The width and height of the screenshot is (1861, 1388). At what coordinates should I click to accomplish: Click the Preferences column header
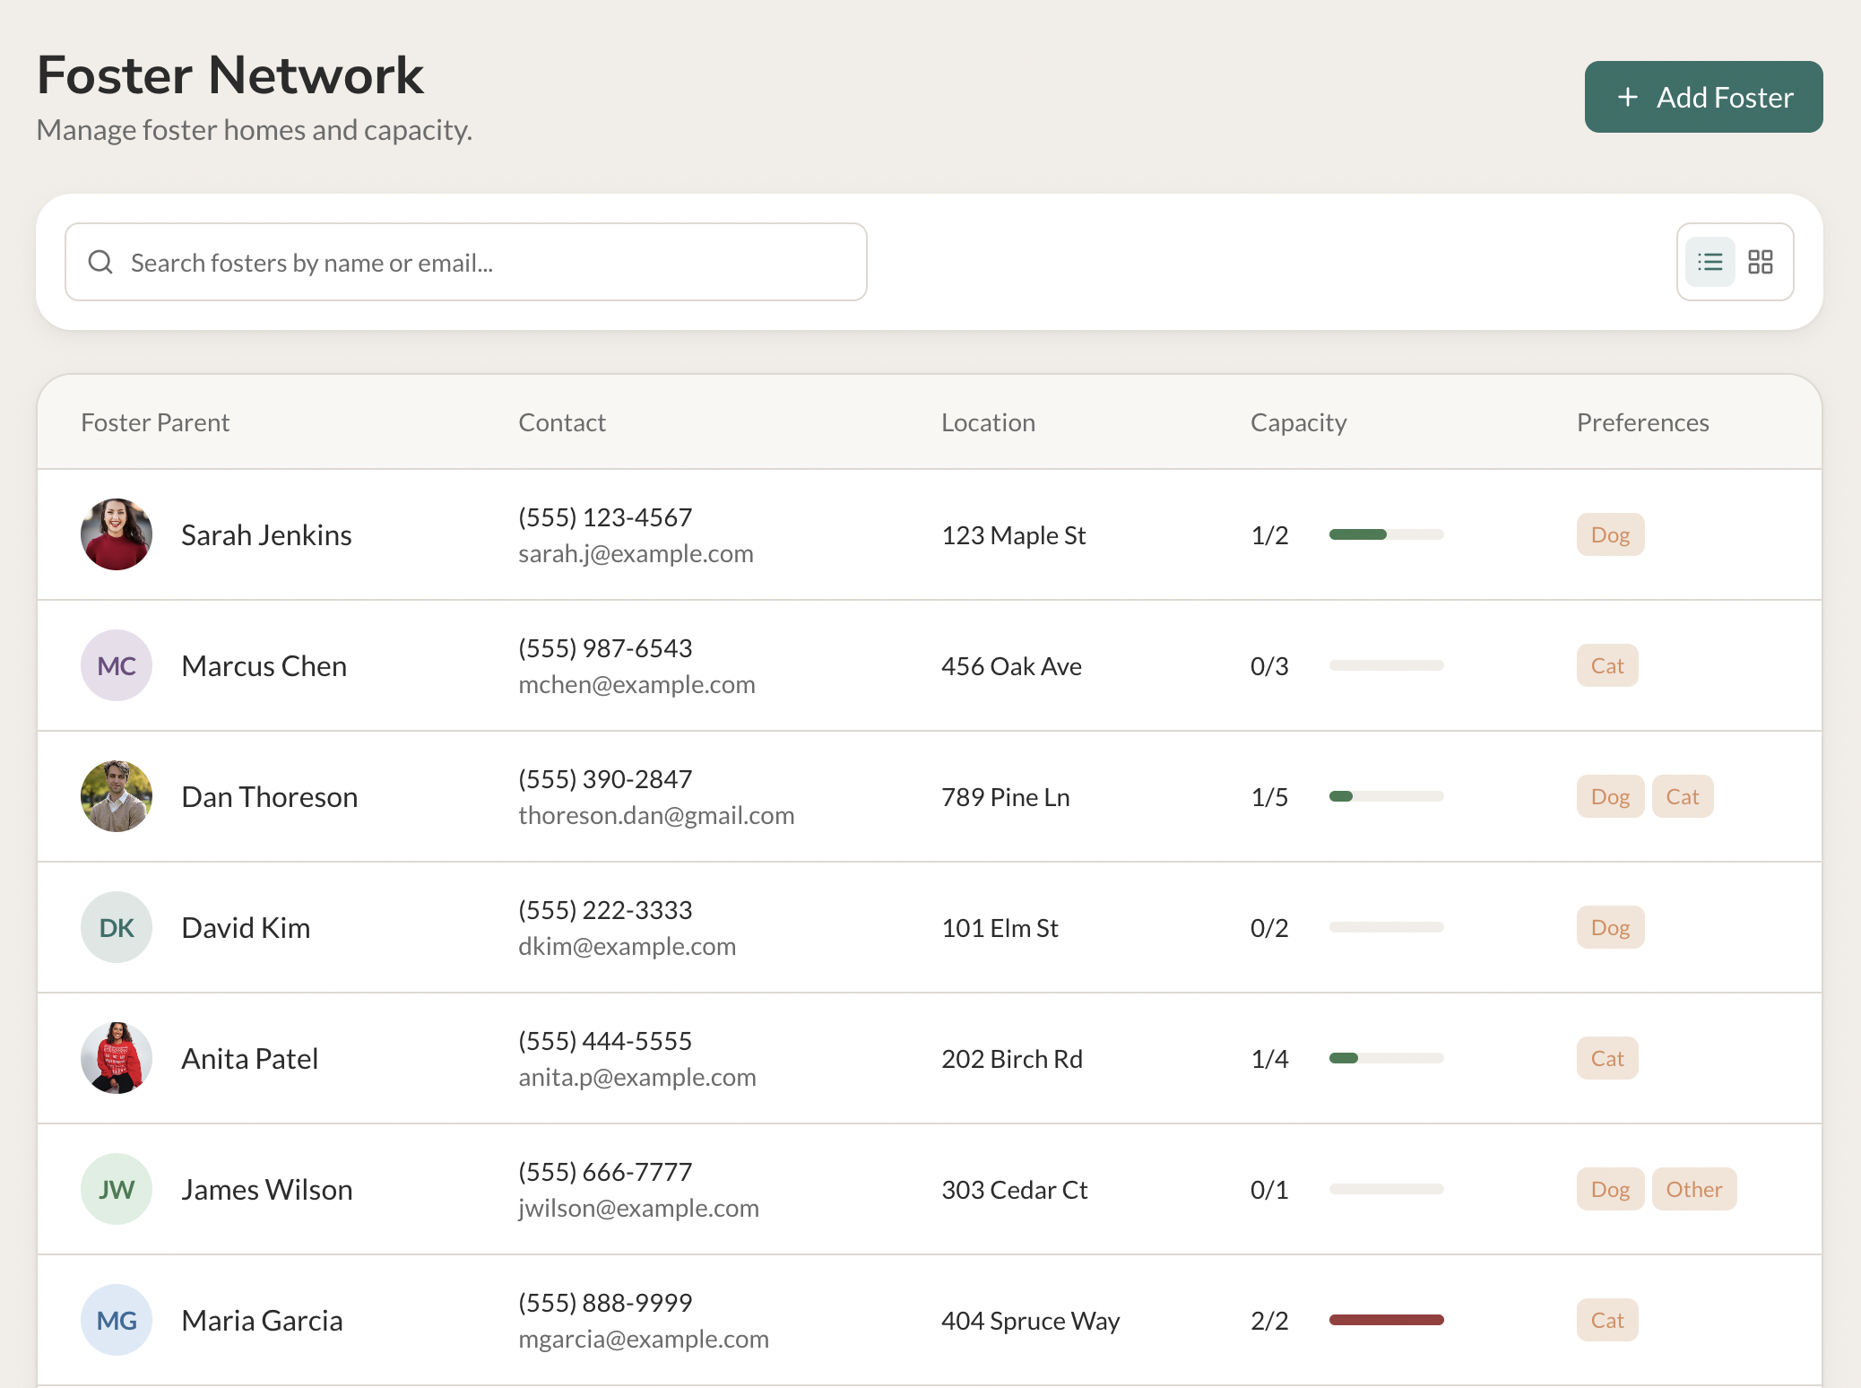(x=1642, y=422)
